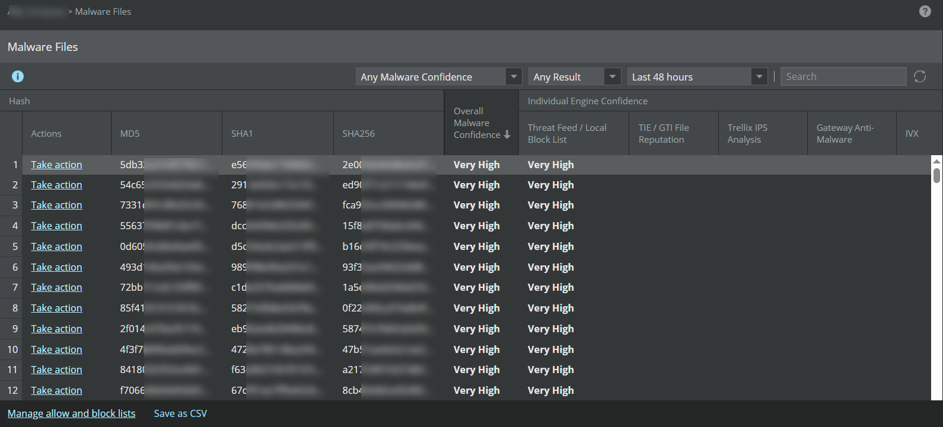Click Manage allow and block lists link
Screen dimensions: 943x427
(71, 413)
